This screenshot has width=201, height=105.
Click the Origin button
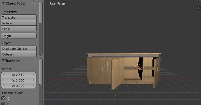(x=19, y=36)
